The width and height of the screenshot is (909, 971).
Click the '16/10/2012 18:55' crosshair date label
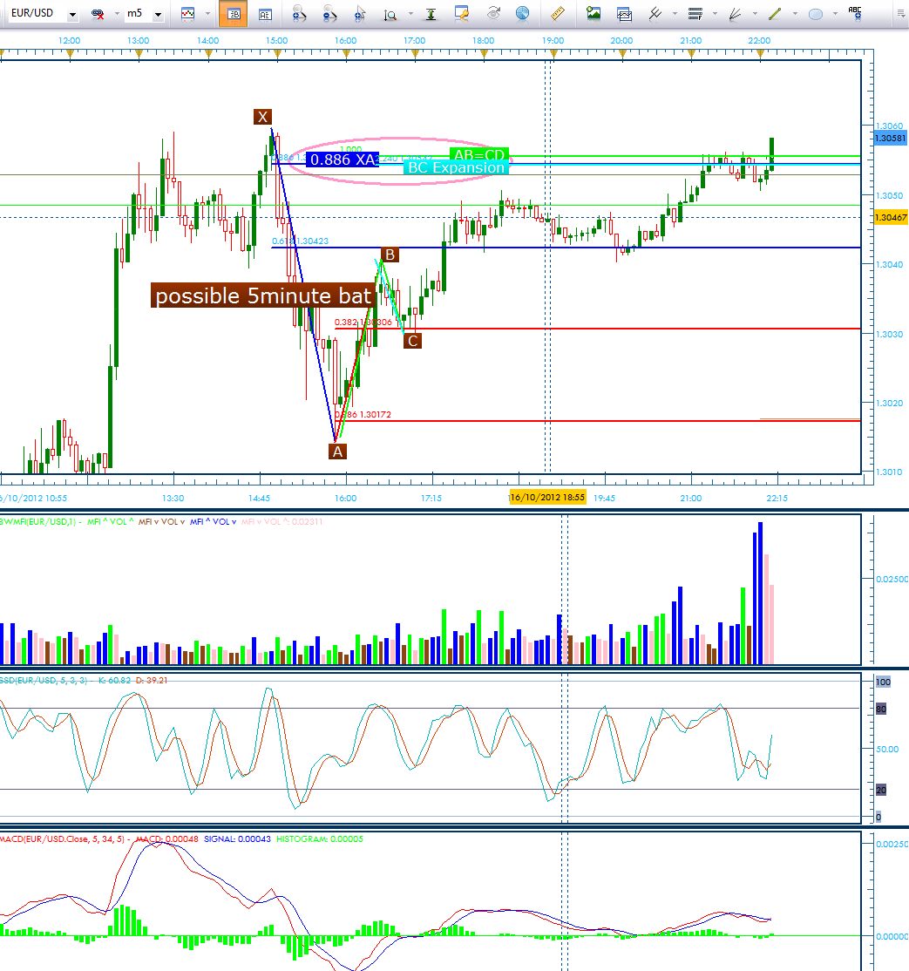coord(547,497)
